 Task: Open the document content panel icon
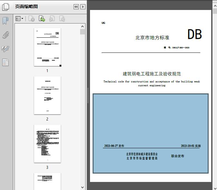[5, 62]
